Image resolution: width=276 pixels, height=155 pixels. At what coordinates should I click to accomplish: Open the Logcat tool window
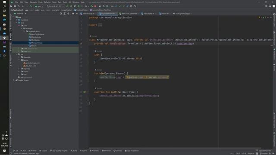point(43,151)
